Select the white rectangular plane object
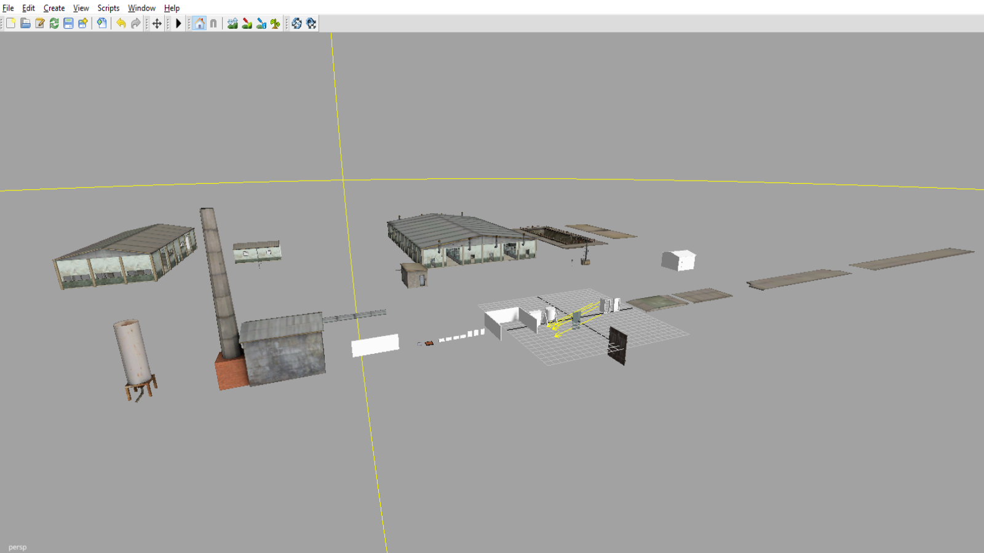The height and width of the screenshot is (553, 984). click(x=375, y=345)
